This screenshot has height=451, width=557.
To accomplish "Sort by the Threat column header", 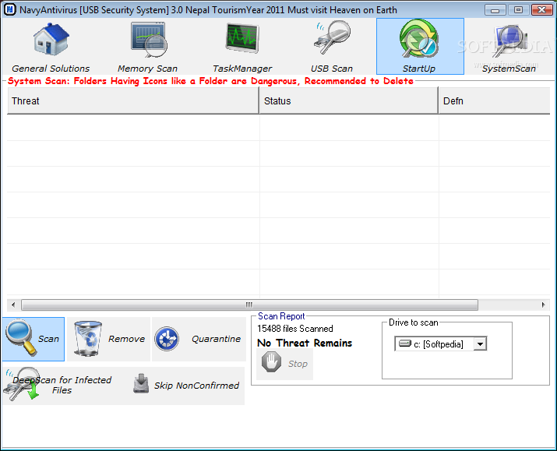I will (x=133, y=100).
